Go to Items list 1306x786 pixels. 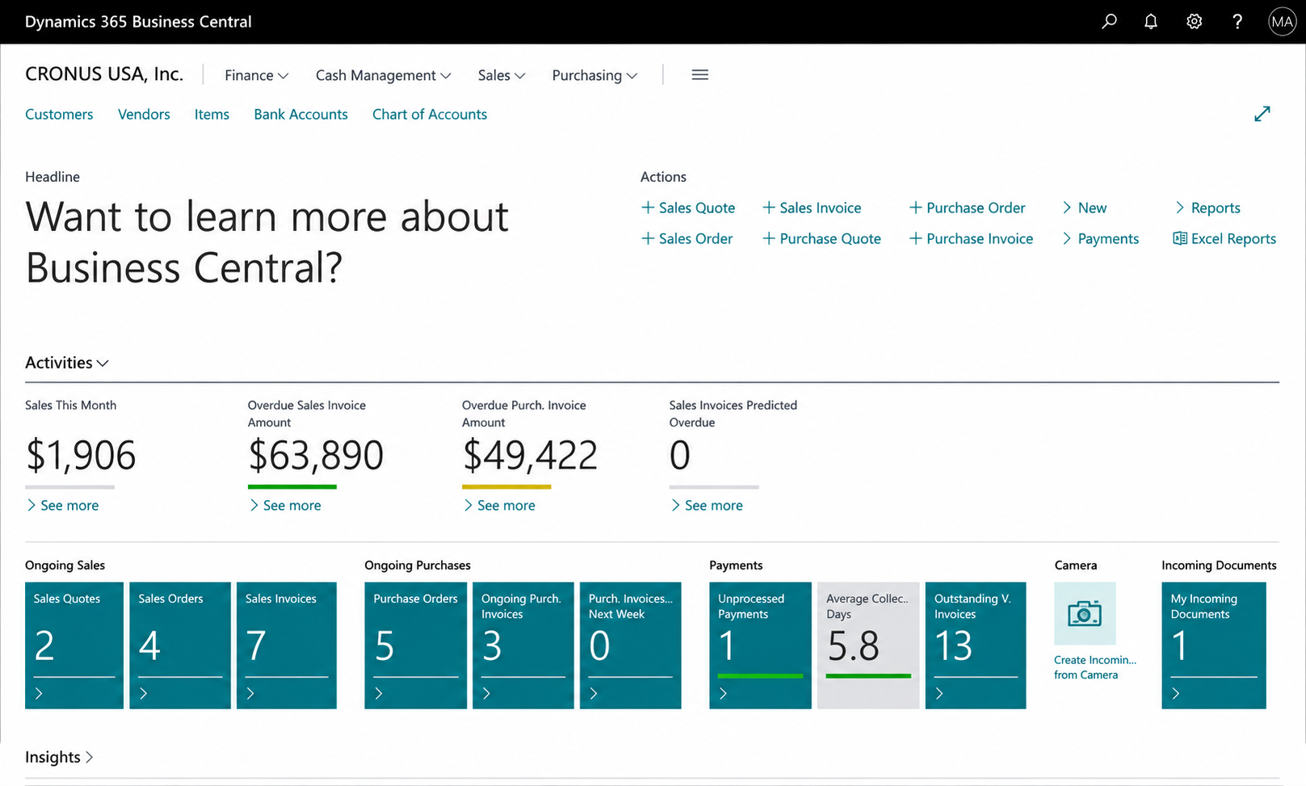[x=212, y=114]
